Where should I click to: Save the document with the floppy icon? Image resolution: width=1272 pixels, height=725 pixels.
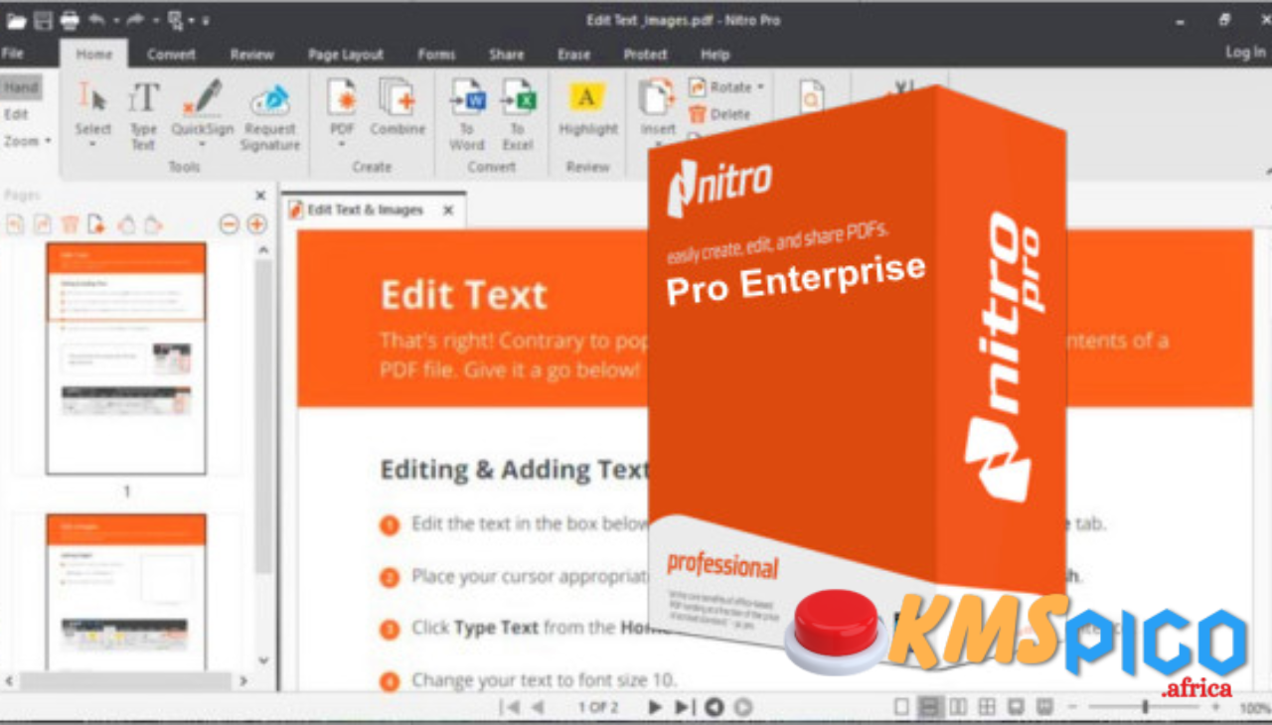point(44,20)
